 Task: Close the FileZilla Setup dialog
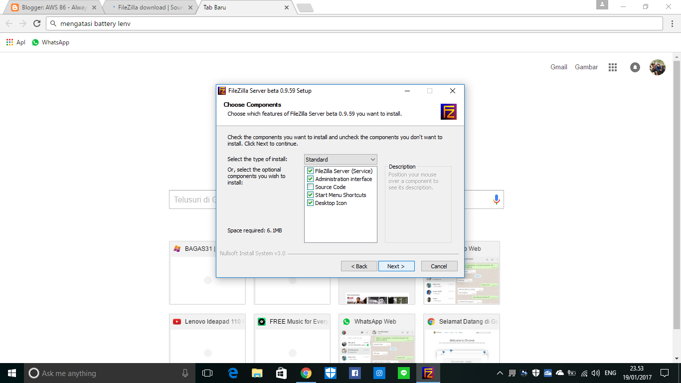(453, 91)
